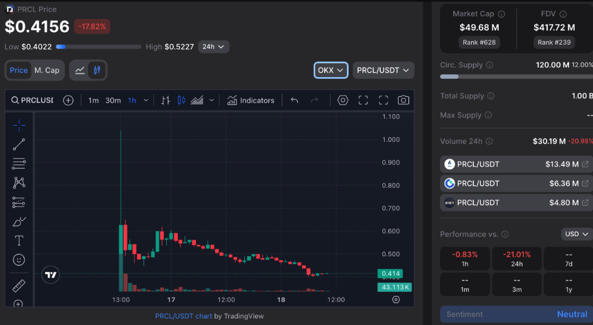Open the prediction and measurement tool

tap(19, 202)
